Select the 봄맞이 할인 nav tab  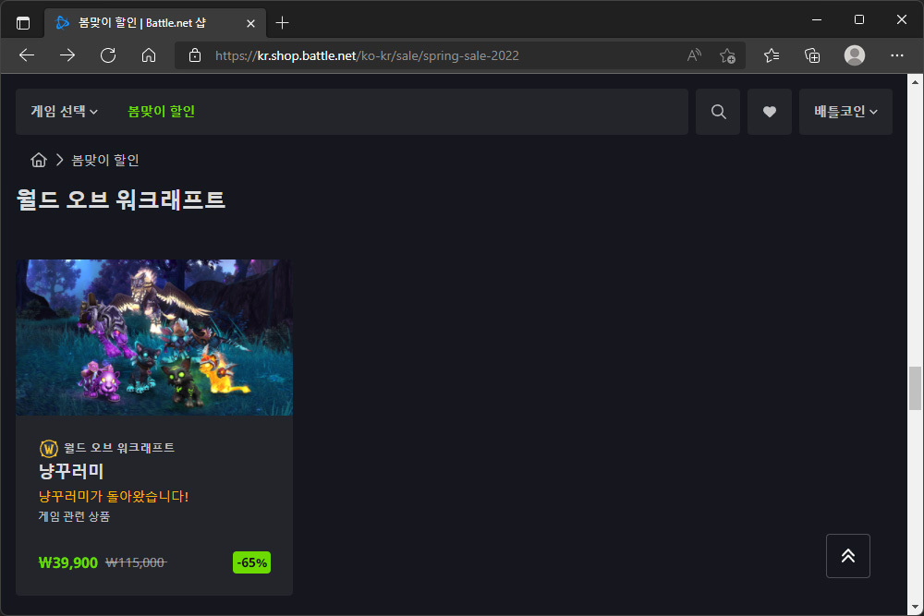(x=161, y=112)
